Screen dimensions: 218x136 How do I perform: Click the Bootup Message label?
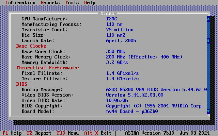[x=42, y=89]
